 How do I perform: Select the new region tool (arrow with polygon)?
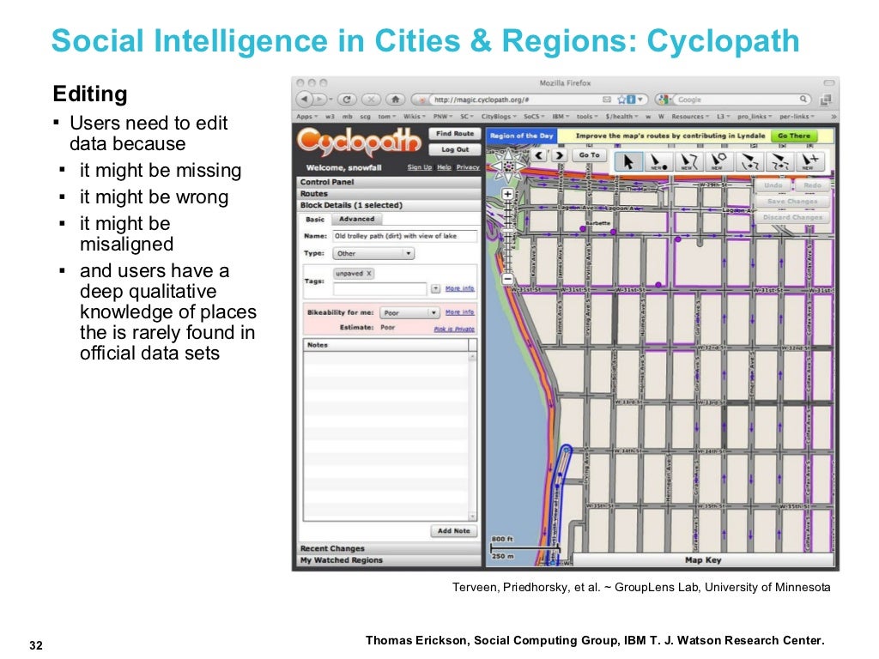click(718, 161)
